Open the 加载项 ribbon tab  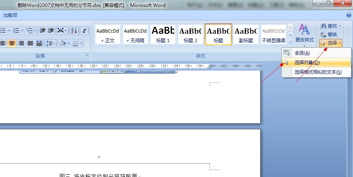10,15
